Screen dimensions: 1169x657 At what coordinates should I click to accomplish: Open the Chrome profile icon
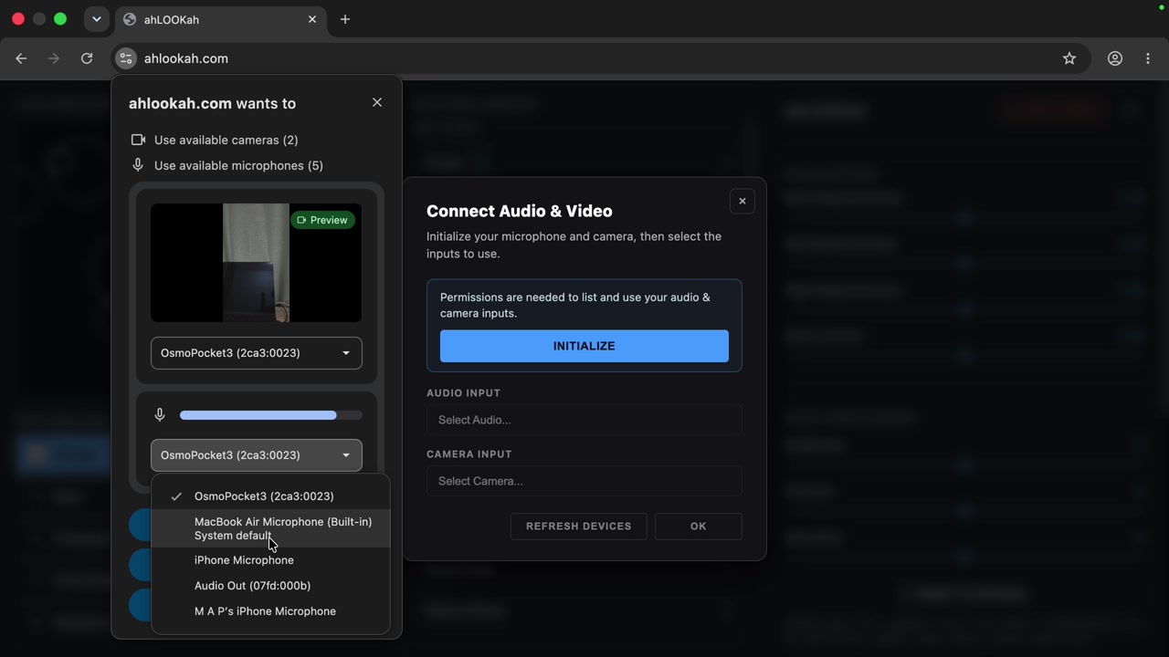coord(1115,58)
